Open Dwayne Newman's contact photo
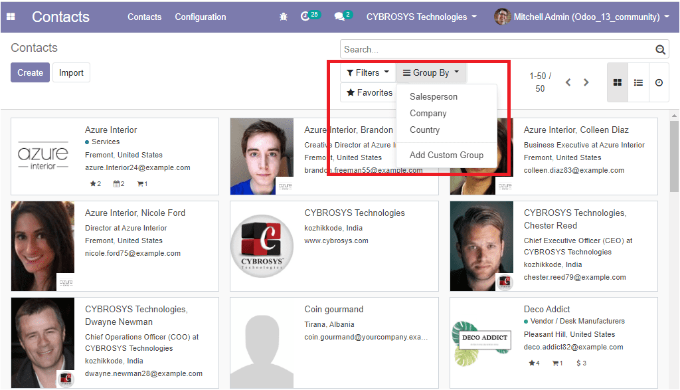 [x=42, y=343]
